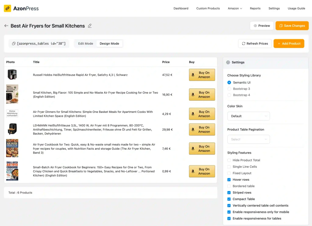The width and height of the screenshot is (312, 226).
Task: Open Settings in the top navigation
Action: (274, 8)
